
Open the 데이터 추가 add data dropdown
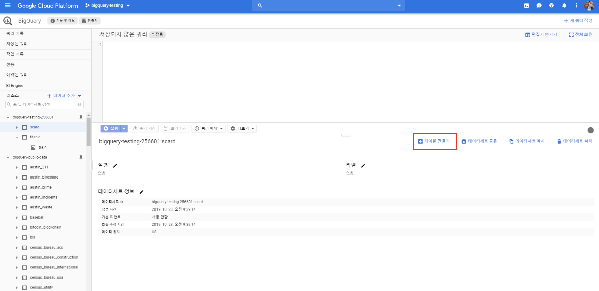click(x=64, y=96)
